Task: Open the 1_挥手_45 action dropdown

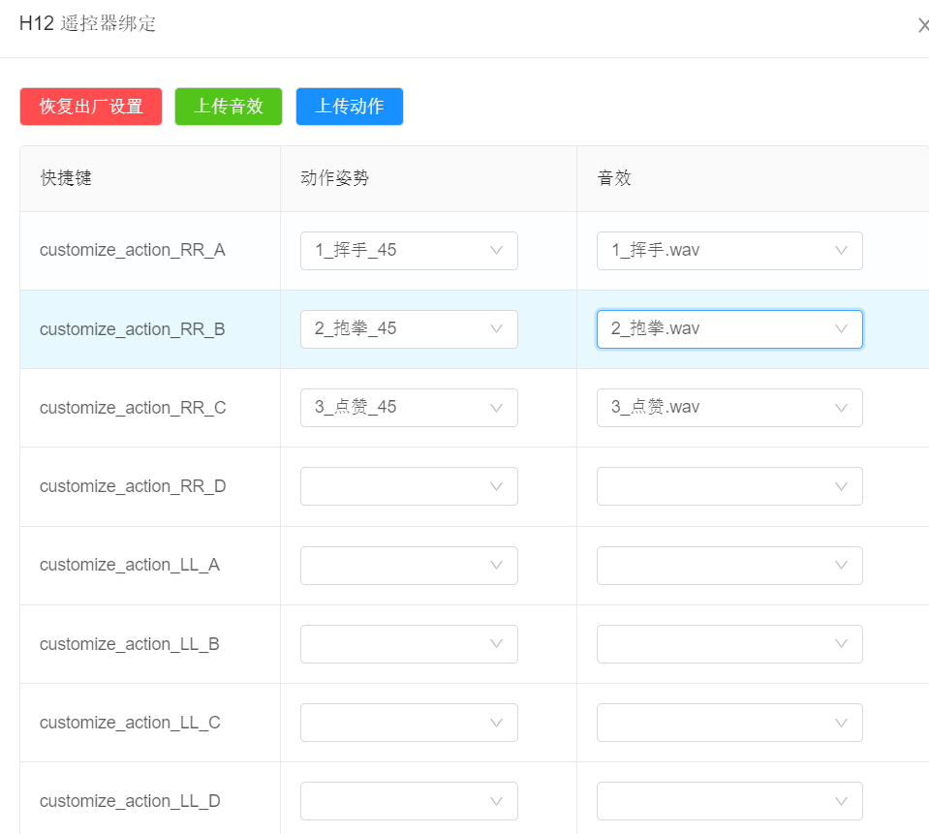Action: (409, 251)
